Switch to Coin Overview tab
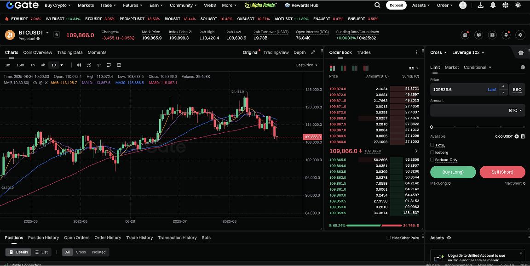This screenshot has width=530, height=266. 38,52
